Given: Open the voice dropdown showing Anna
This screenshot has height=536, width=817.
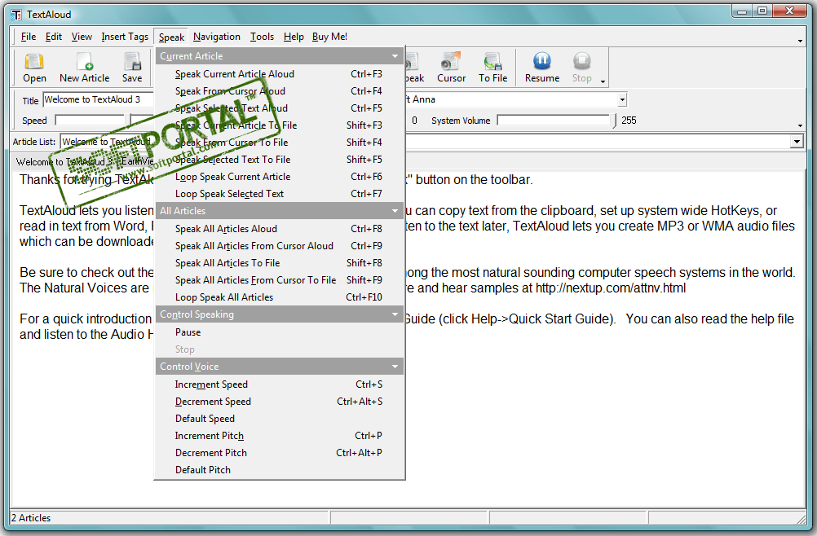Looking at the screenshot, I should click(622, 99).
